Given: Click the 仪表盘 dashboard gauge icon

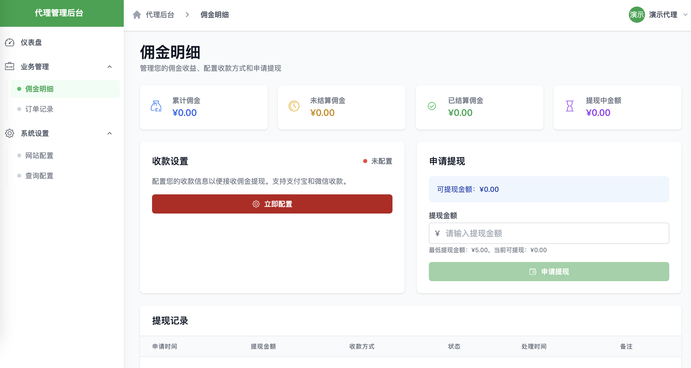Looking at the screenshot, I should 10,42.
